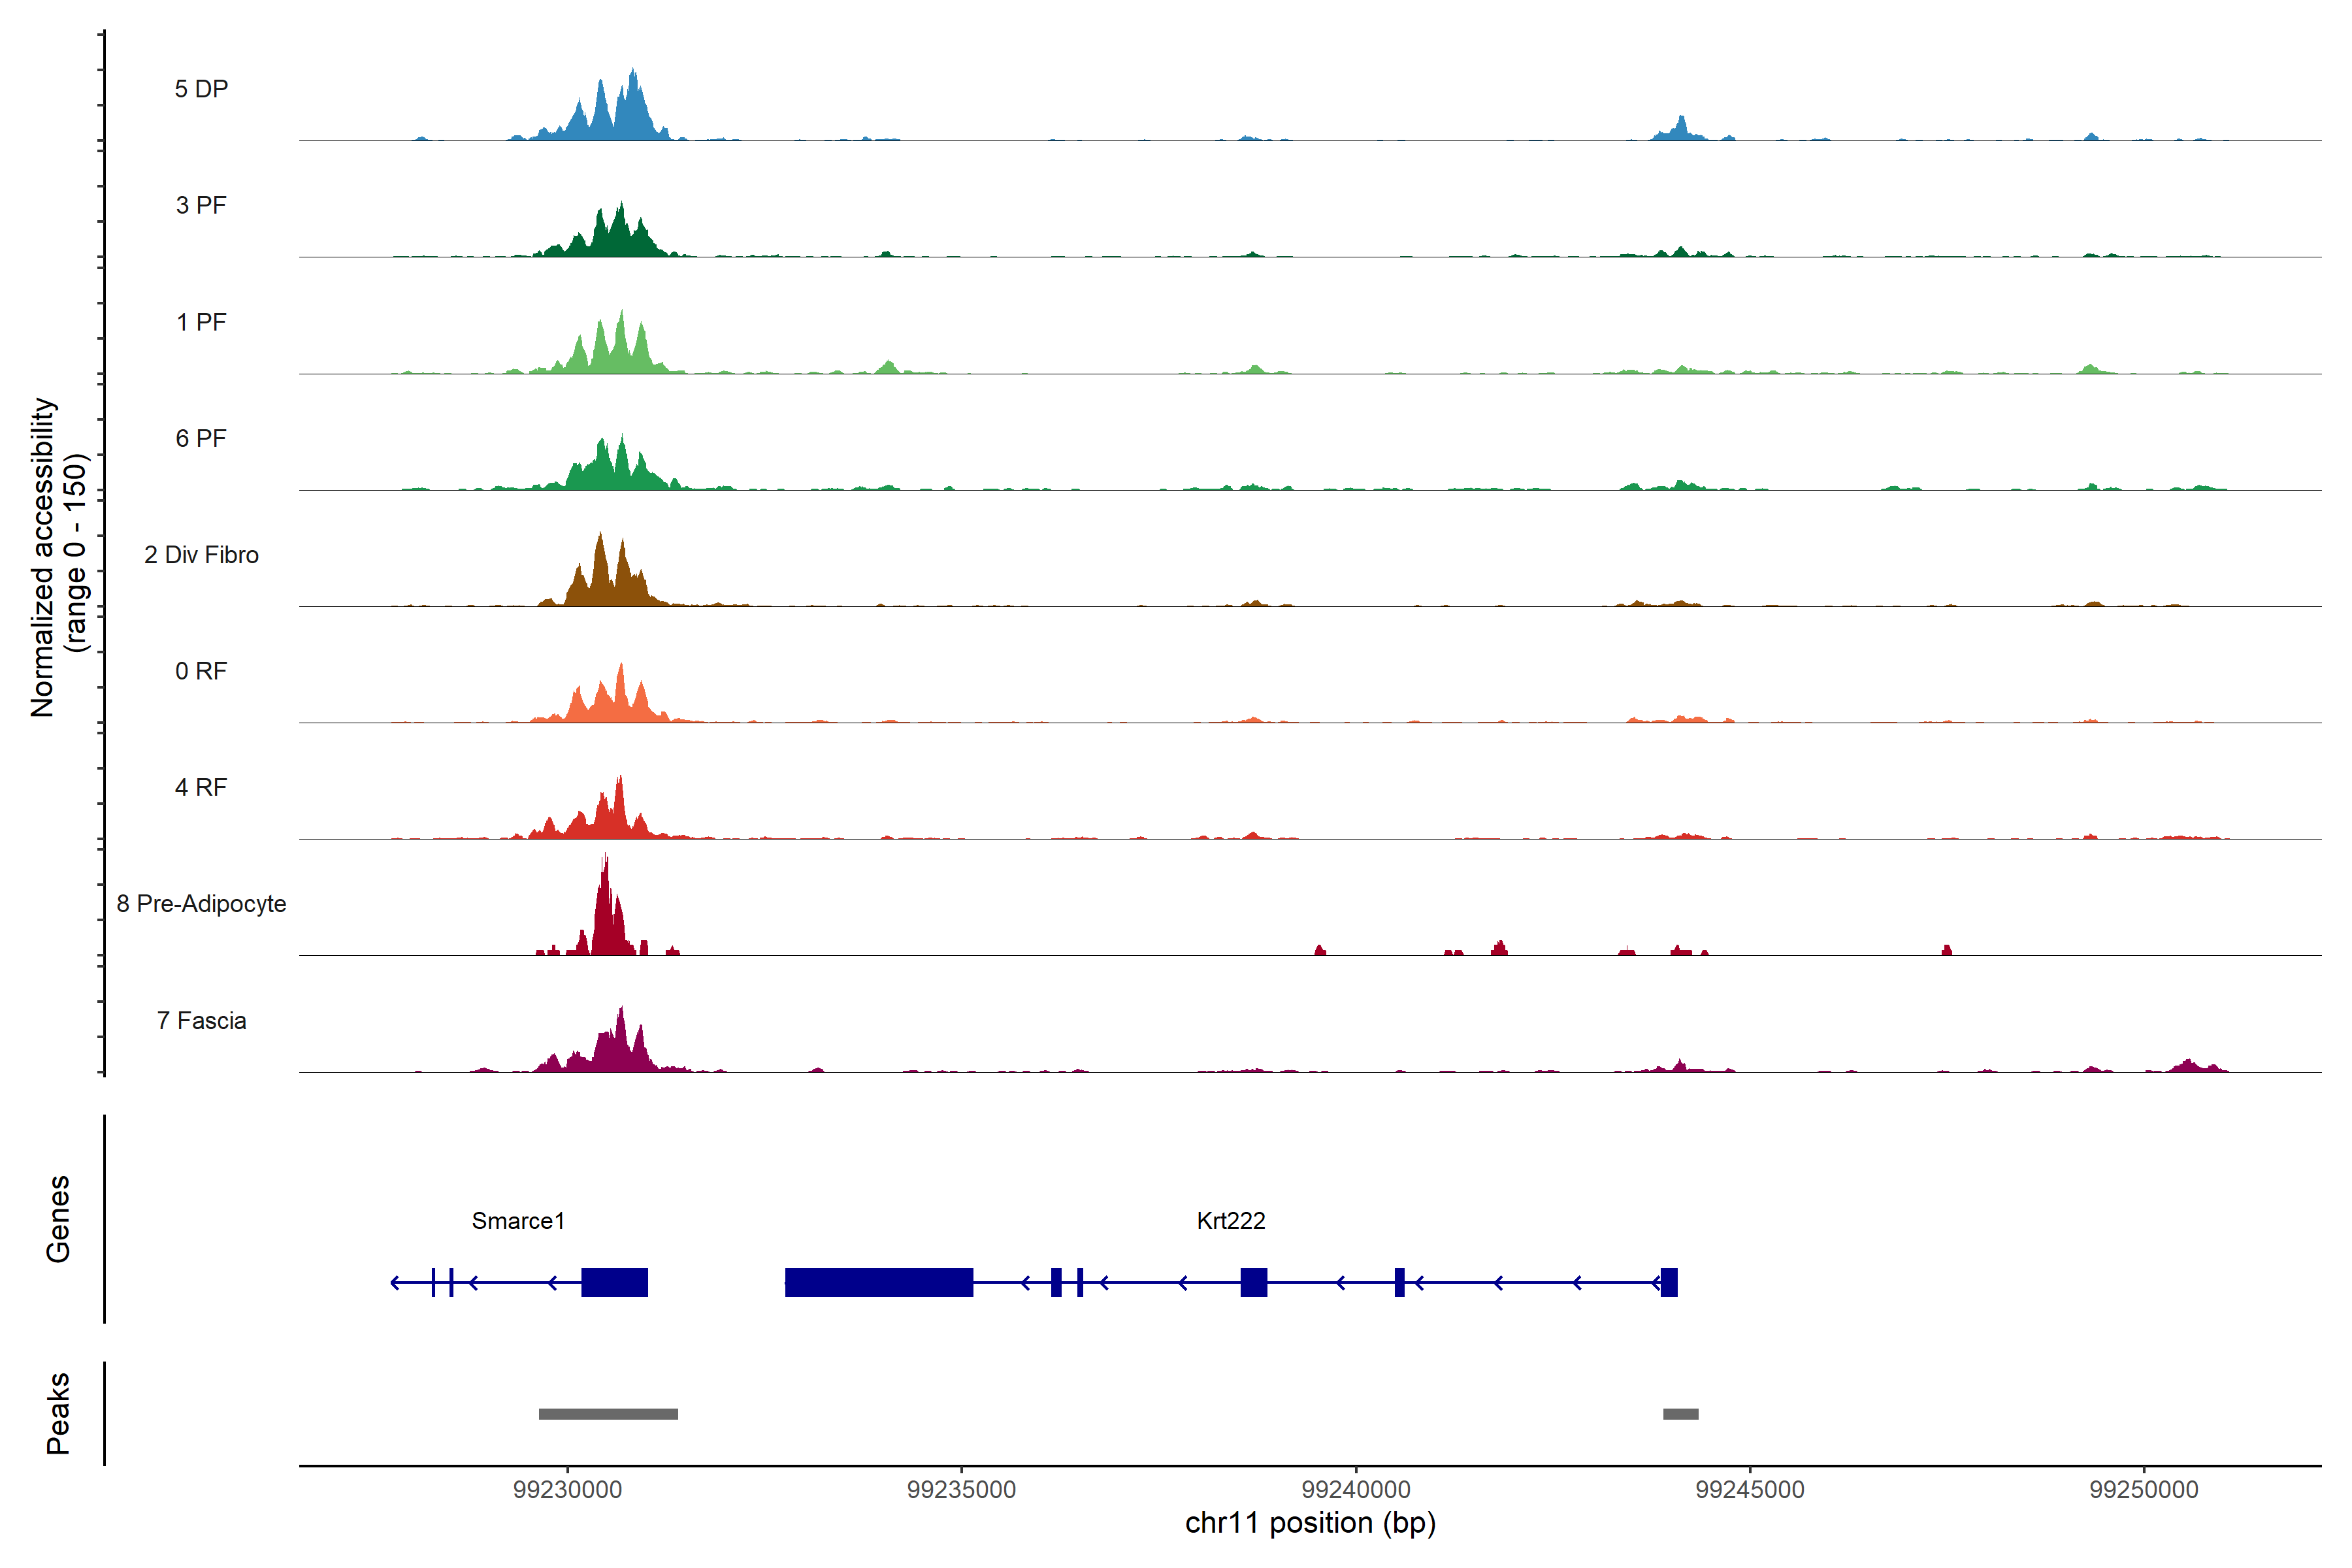Click the Smarce1 gene name

pos(518,1221)
